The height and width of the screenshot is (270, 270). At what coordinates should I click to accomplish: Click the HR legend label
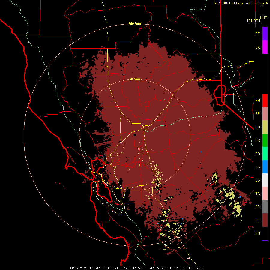(257, 140)
